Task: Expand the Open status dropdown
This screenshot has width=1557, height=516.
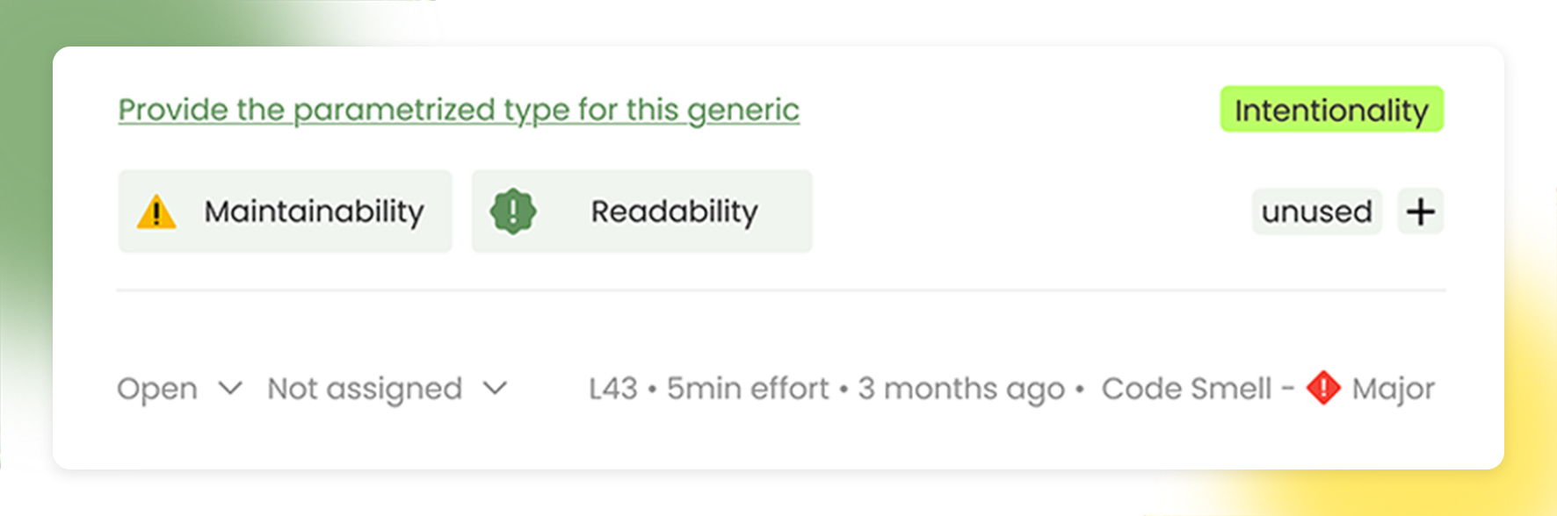Action: click(x=179, y=388)
